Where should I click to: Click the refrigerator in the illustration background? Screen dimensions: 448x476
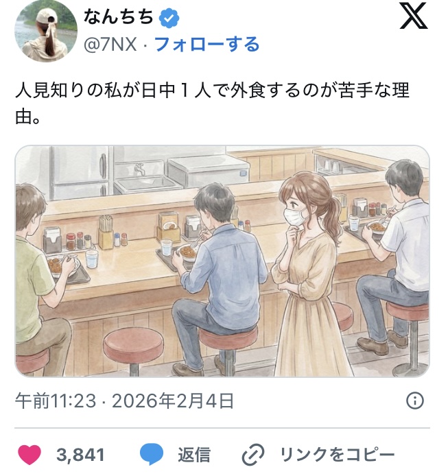pyautogui.click(x=80, y=173)
